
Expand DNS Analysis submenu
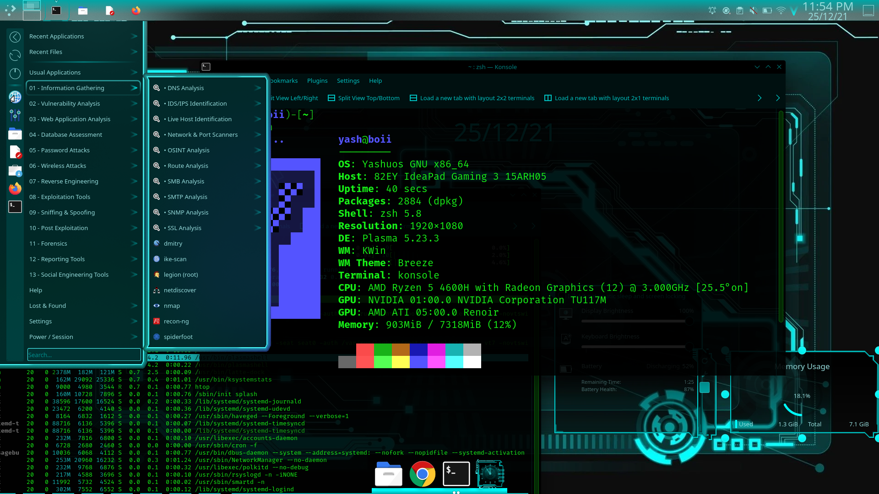click(208, 88)
